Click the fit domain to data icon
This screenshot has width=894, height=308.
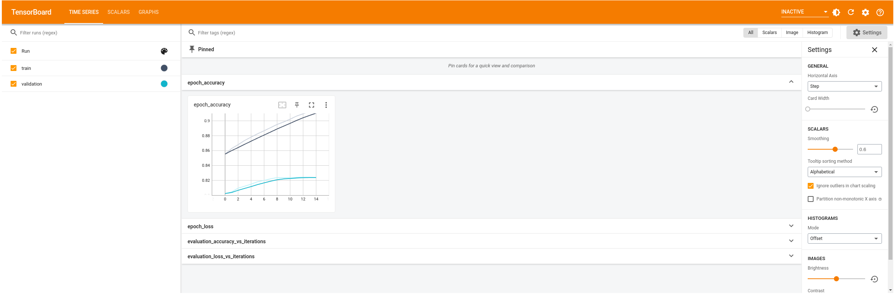click(282, 105)
